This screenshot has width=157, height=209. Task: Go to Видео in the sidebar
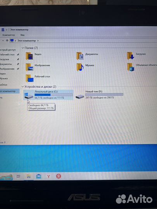point(3,74)
